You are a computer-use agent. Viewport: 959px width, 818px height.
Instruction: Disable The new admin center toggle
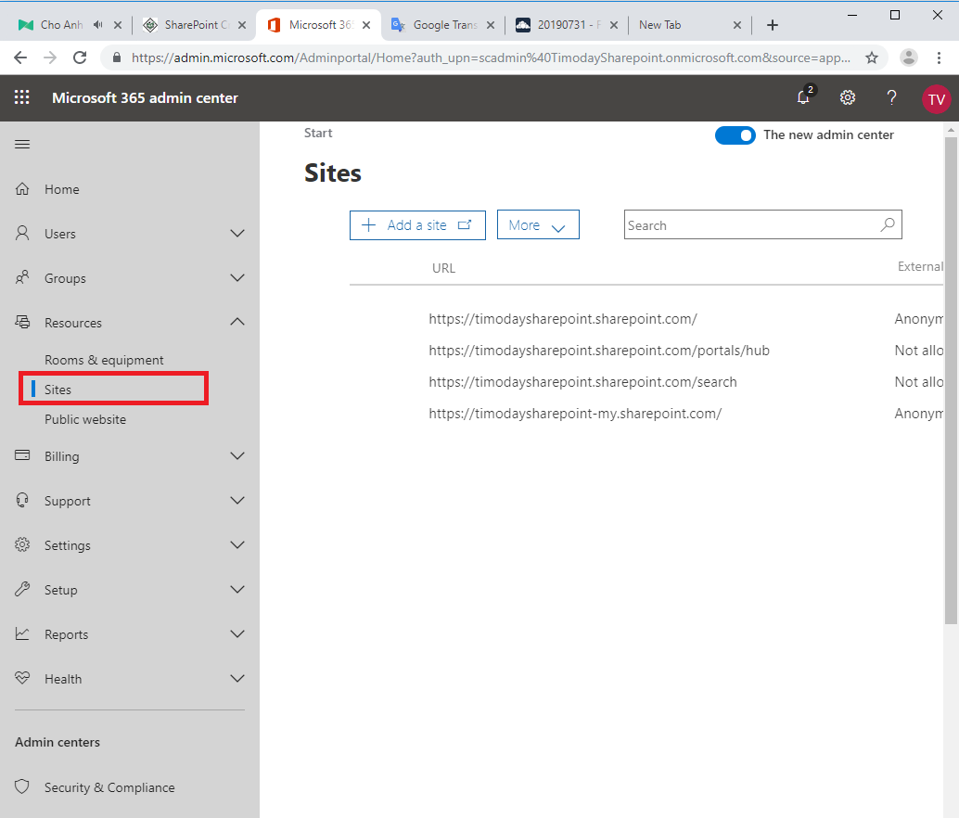tap(735, 134)
